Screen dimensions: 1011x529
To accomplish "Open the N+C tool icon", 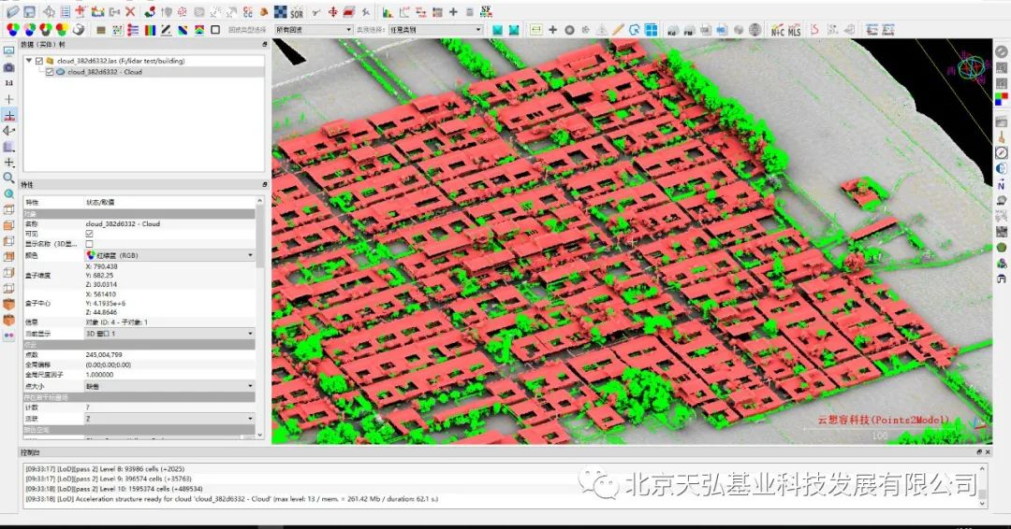I will [x=778, y=30].
